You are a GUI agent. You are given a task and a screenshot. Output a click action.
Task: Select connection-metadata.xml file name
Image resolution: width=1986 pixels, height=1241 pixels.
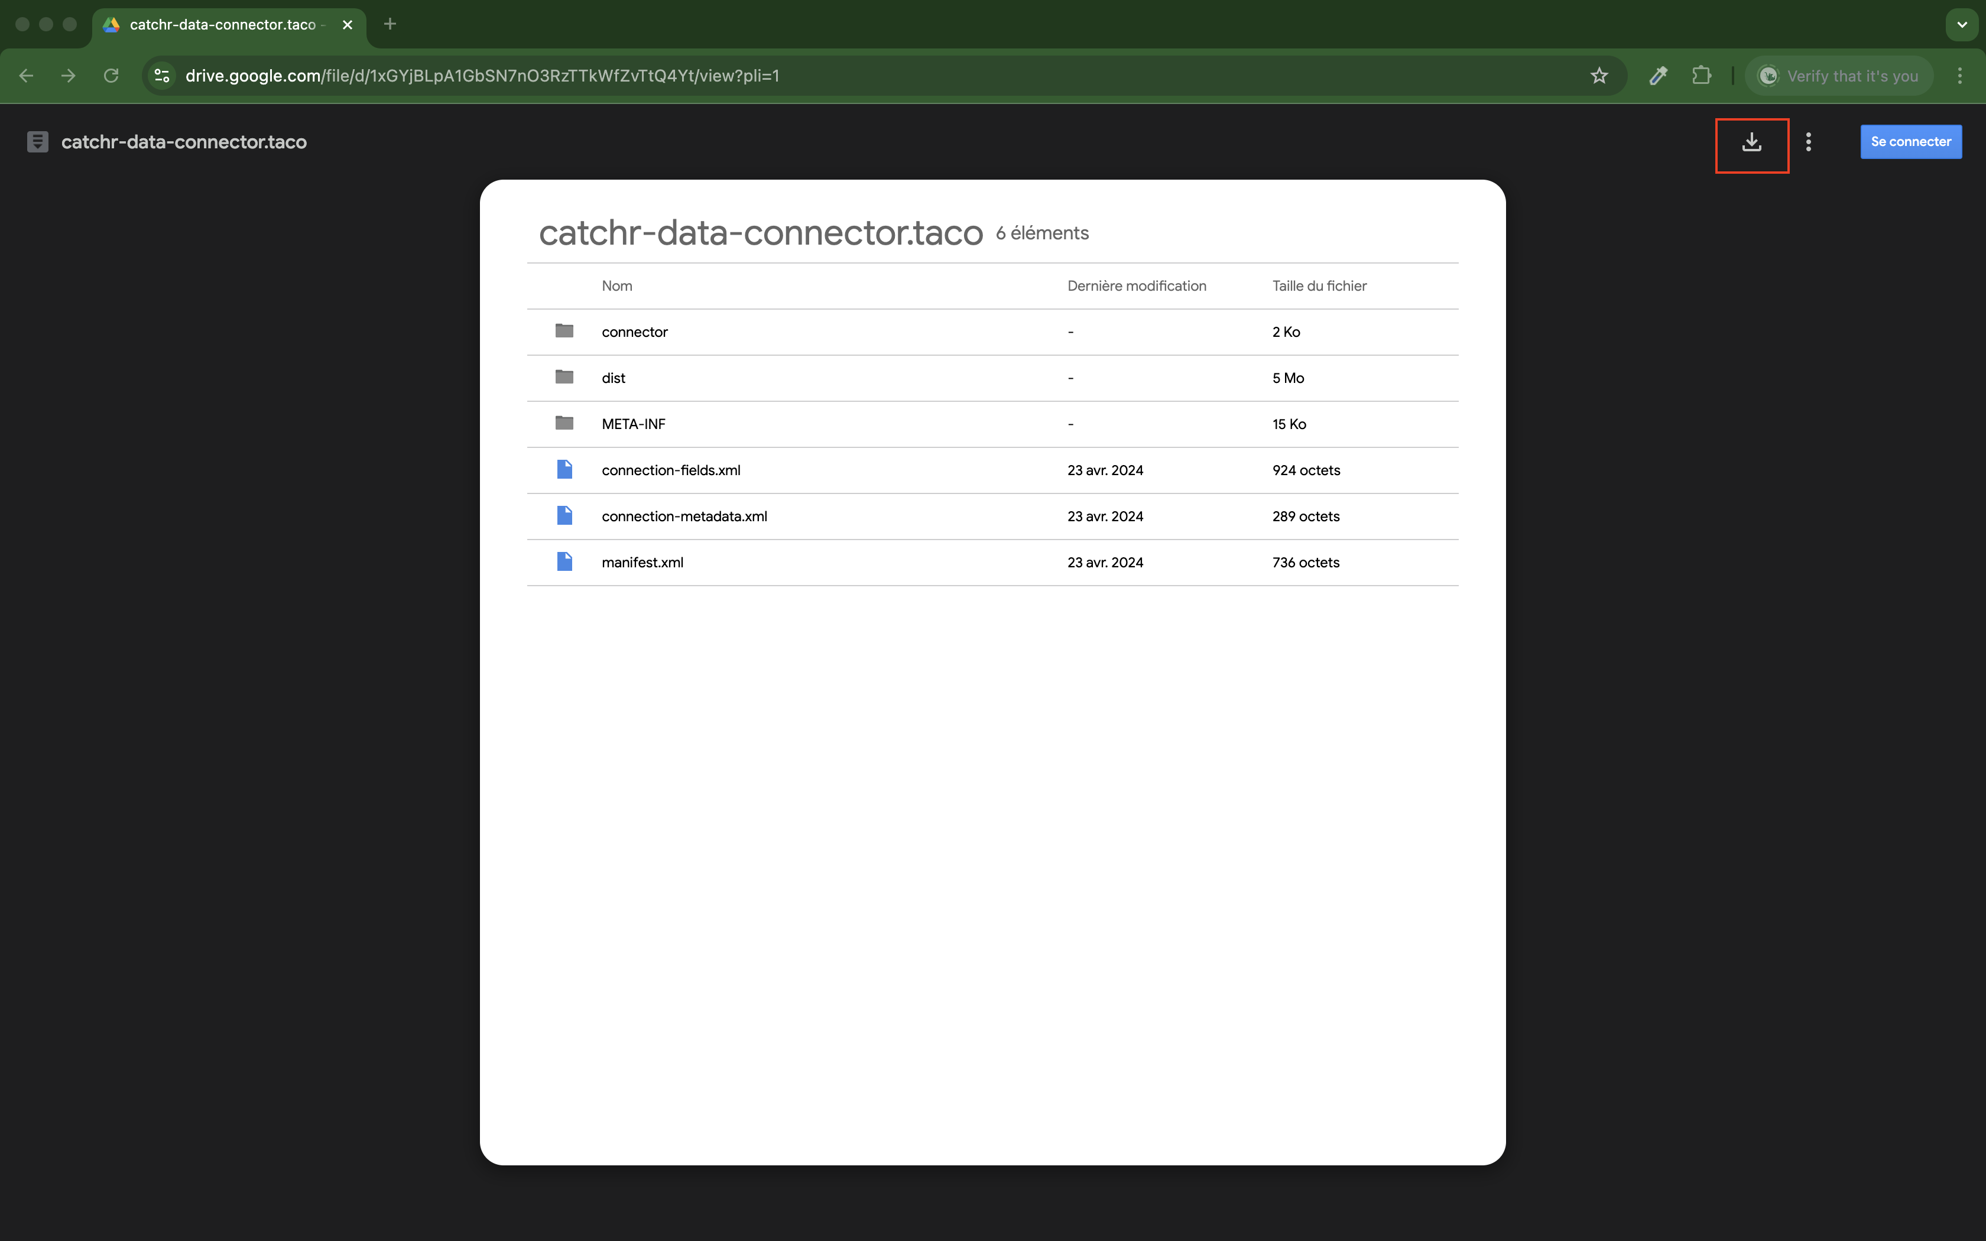point(684,516)
